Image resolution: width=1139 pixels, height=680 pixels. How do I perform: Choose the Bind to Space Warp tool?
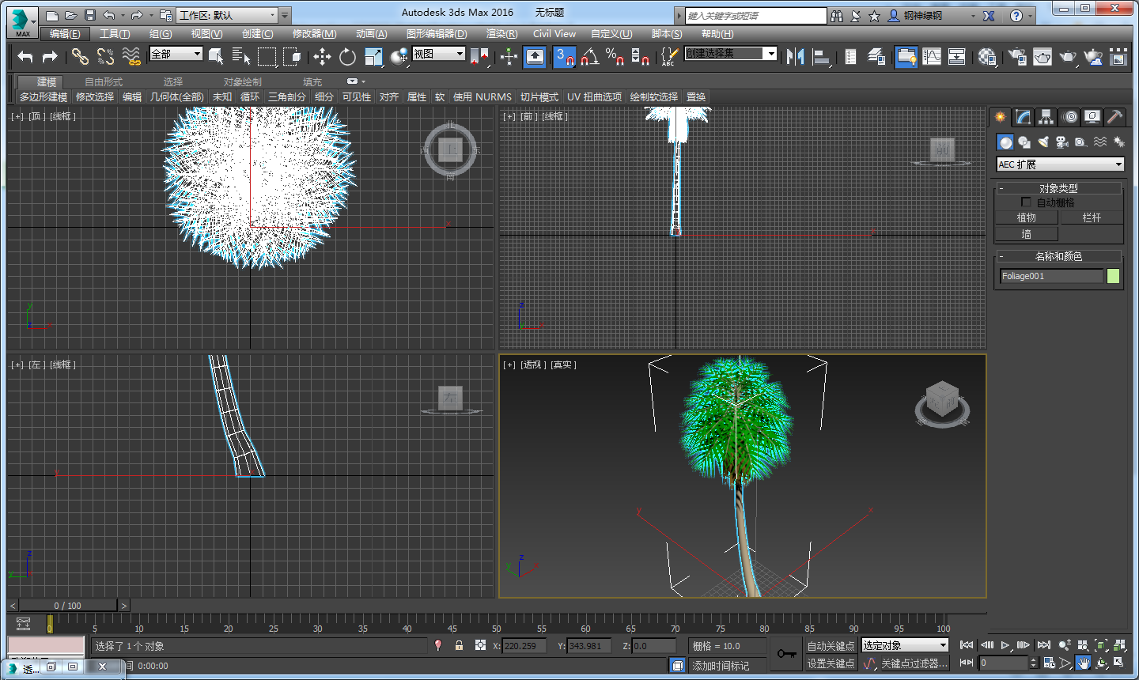(x=131, y=56)
